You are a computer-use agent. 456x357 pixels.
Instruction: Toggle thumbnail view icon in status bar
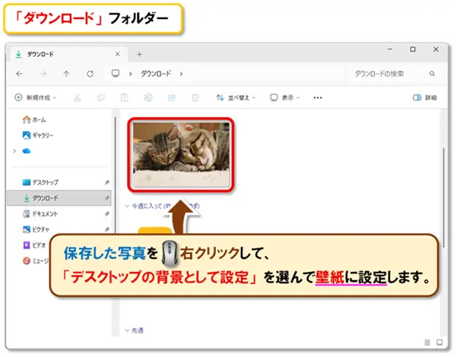(439, 343)
